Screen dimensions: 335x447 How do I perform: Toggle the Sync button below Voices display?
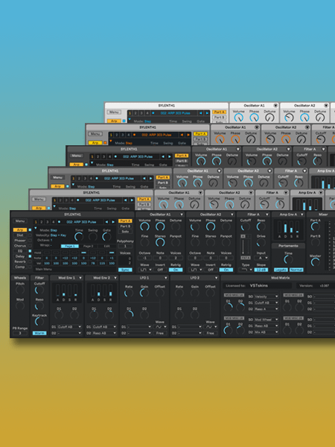click(125, 270)
